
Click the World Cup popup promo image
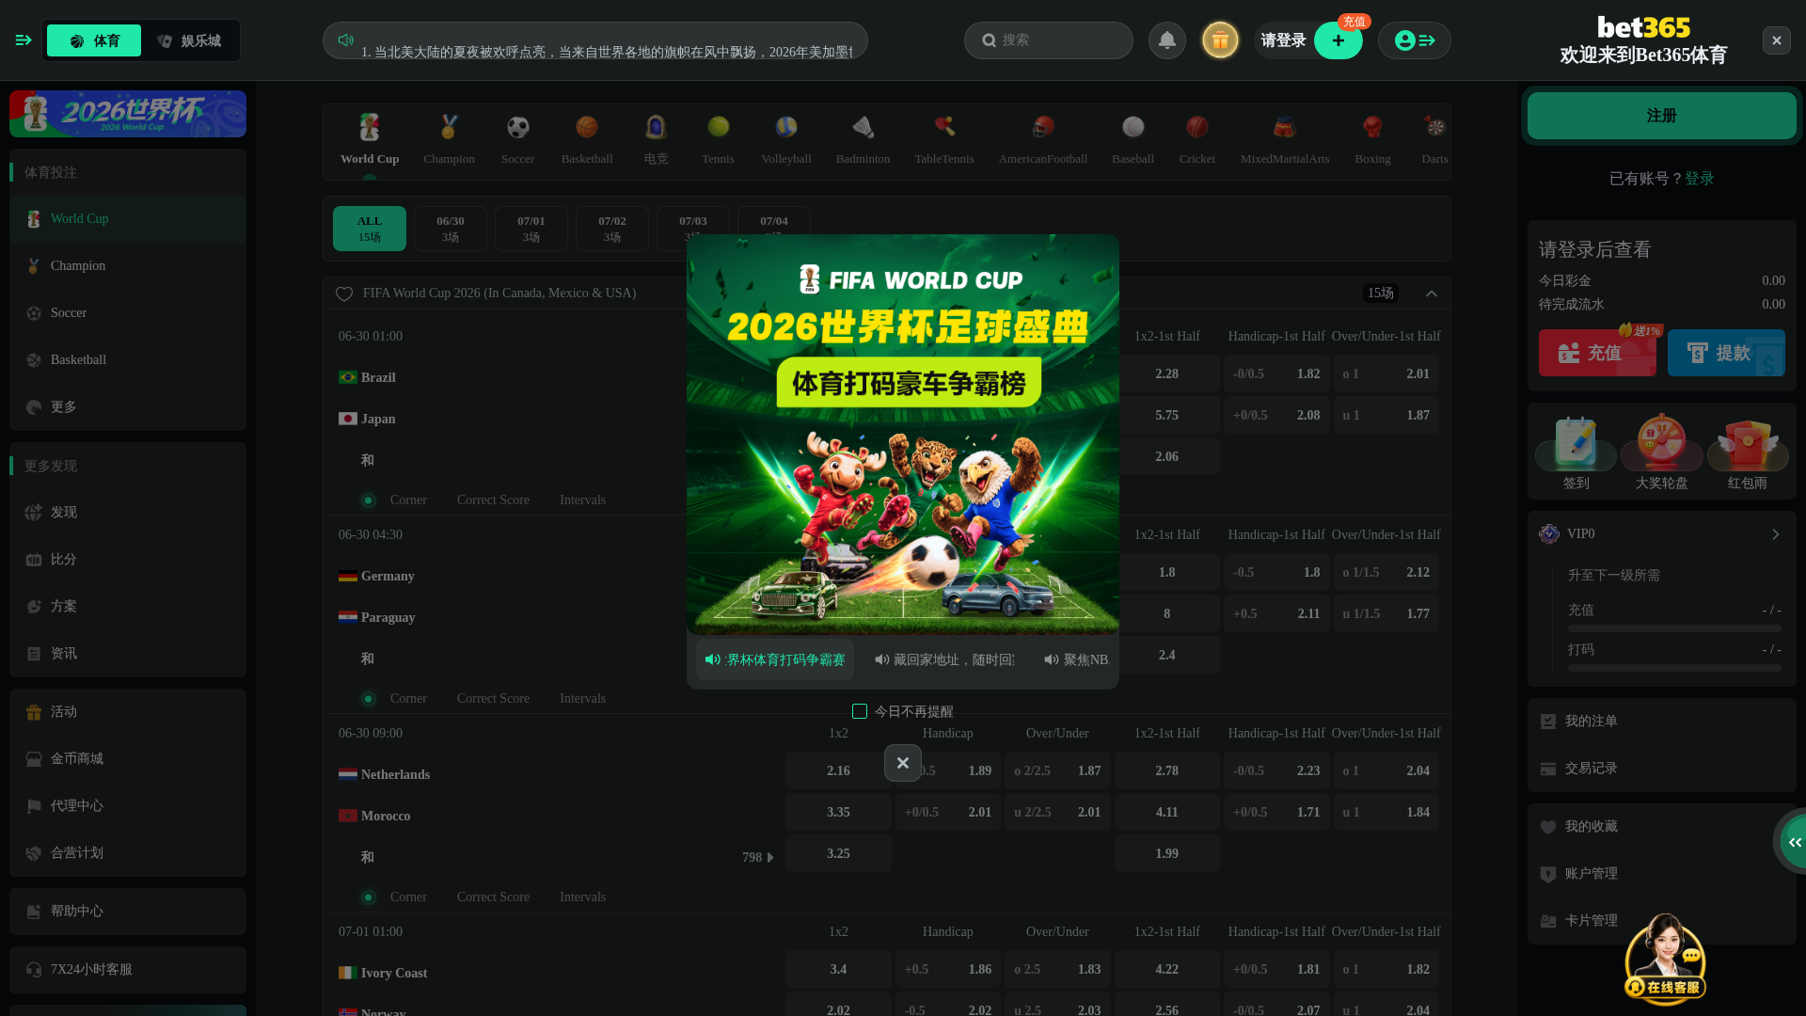pos(903,435)
